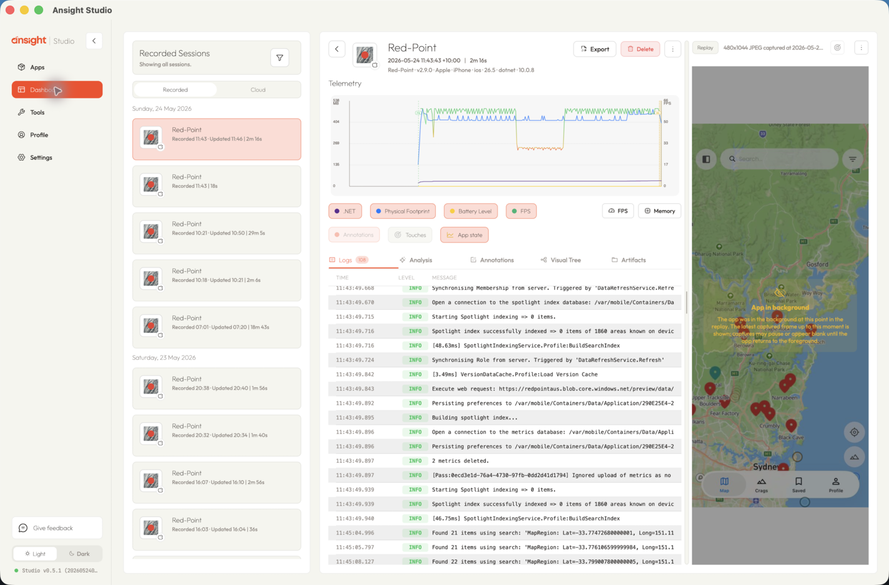Toggle the Battery Level series
Image resolution: width=889 pixels, height=585 pixels.
pyautogui.click(x=471, y=211)
